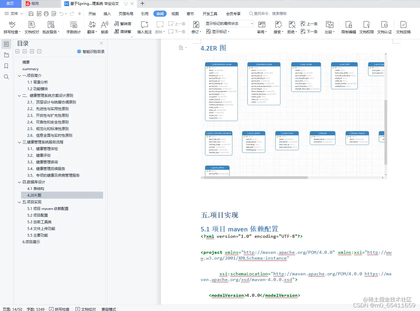Viewport: 420px width, 311px height.
Task: Click 下一条 next change button
Action: point(309,31)
